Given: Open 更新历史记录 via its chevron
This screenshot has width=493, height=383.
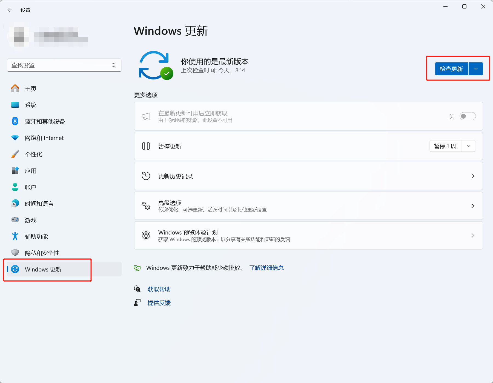Looking at the screenshot, I should (x=473, y=176).
